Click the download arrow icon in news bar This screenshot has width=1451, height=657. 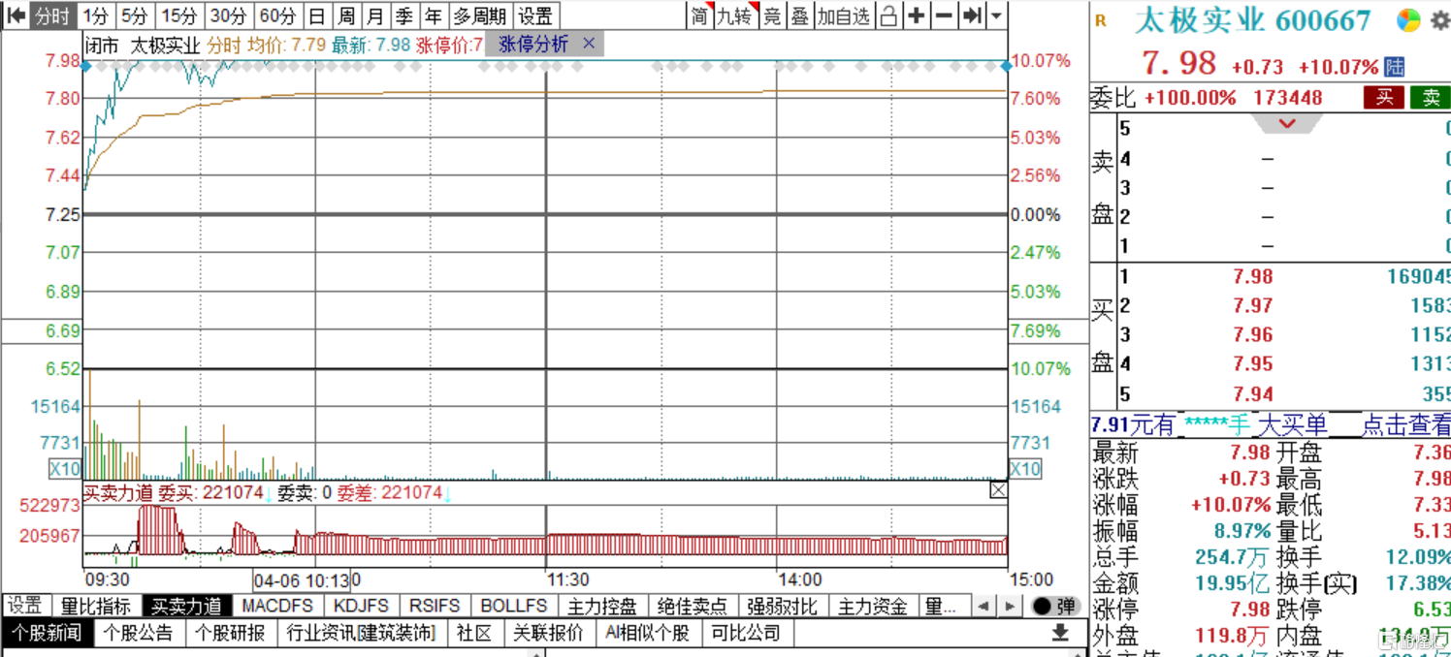[1060, 633]
